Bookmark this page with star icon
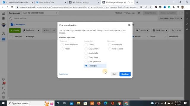 pos(150,7)
